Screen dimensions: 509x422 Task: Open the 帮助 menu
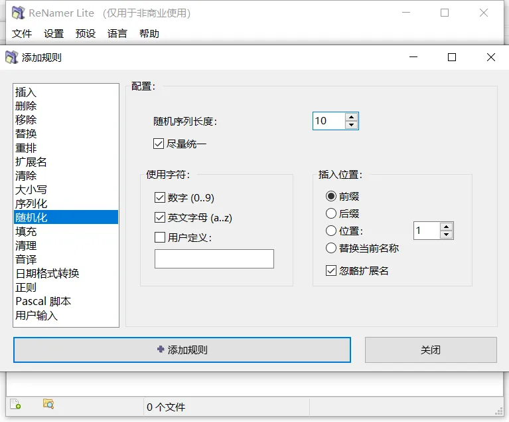(149, 33)
